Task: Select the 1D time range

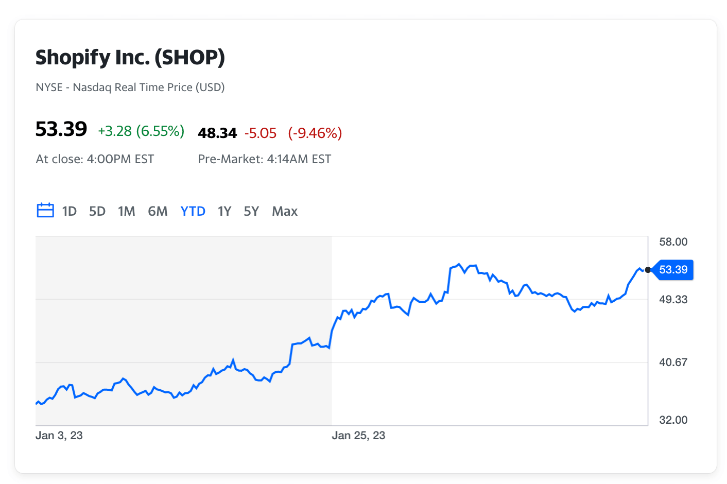Action: [69, 211]
